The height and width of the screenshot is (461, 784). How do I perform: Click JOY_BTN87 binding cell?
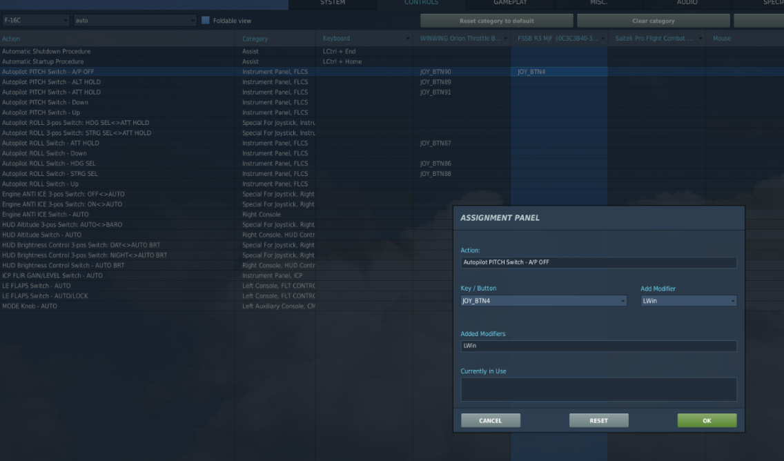coord(462,143)
